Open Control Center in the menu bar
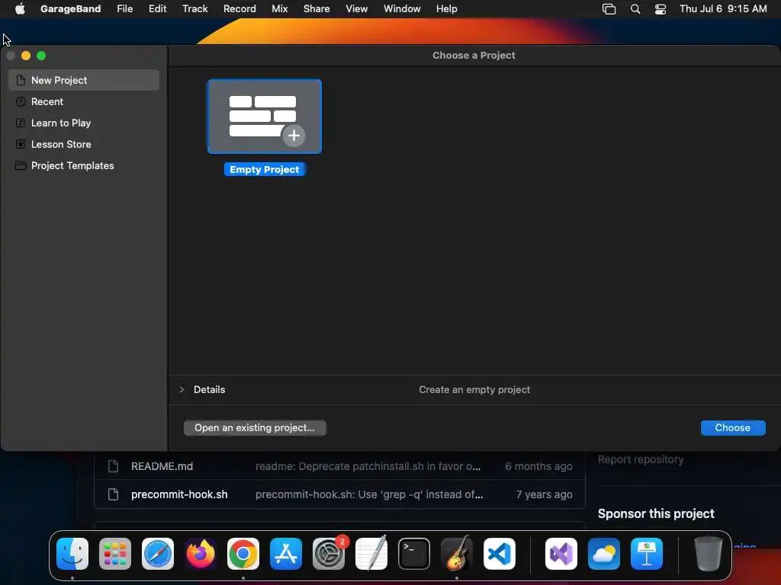The width and height of the screenshot is (781, 585). coord(660,9)
